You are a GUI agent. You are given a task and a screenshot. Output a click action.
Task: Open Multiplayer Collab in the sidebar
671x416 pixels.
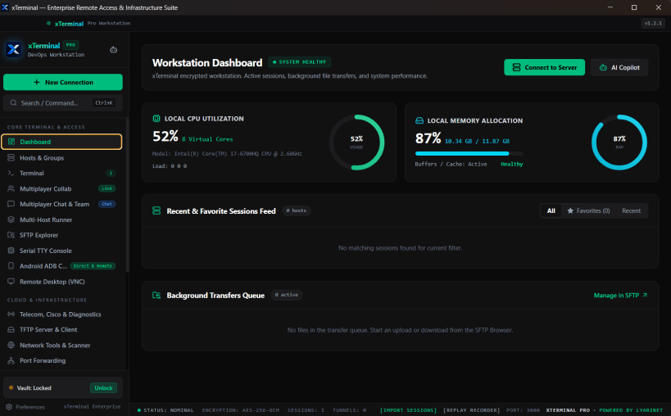point(61,188)
